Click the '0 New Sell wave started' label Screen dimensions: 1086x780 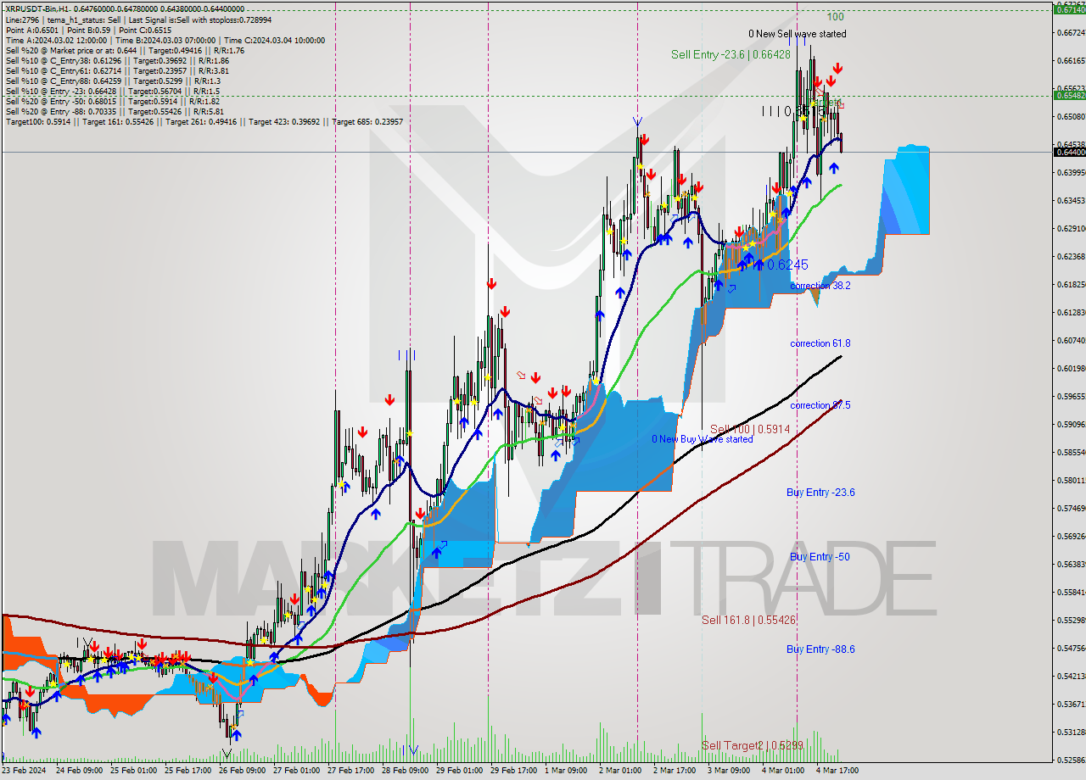tap(797, 34)
